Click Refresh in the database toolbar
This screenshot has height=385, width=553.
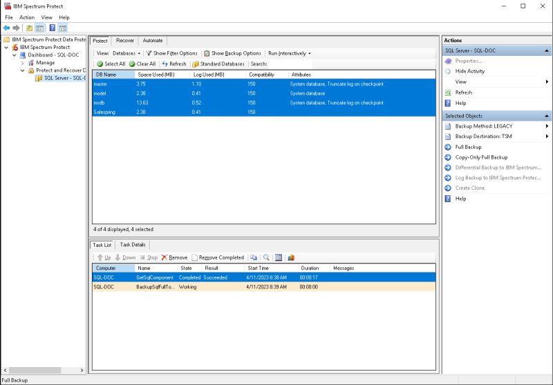pos(174,64)
